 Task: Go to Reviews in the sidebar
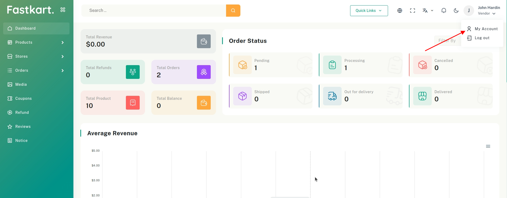[23, 127]
